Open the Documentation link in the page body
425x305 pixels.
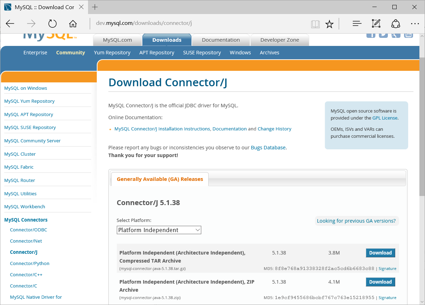(x=230, y=129)
